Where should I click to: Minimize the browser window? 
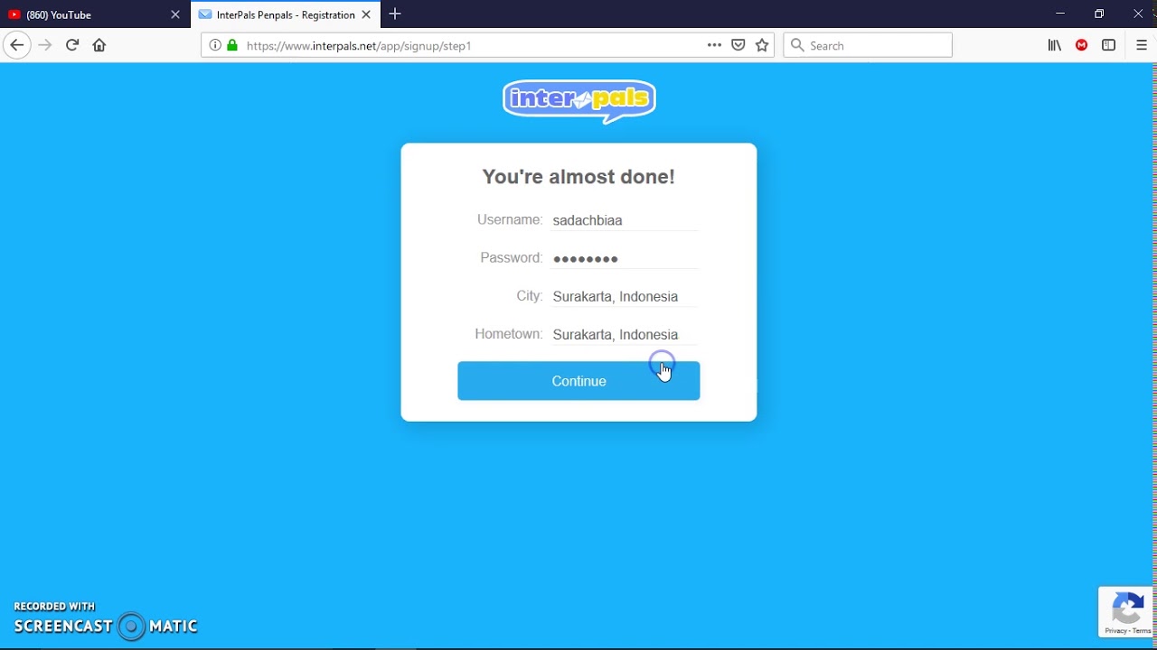1060,14
